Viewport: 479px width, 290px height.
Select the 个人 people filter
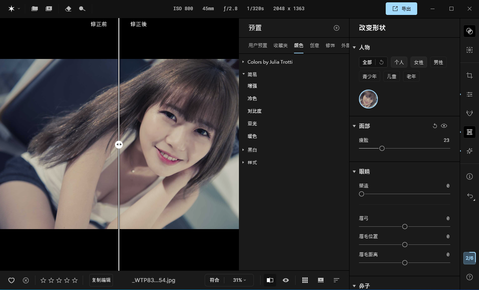tap(399, 62)
